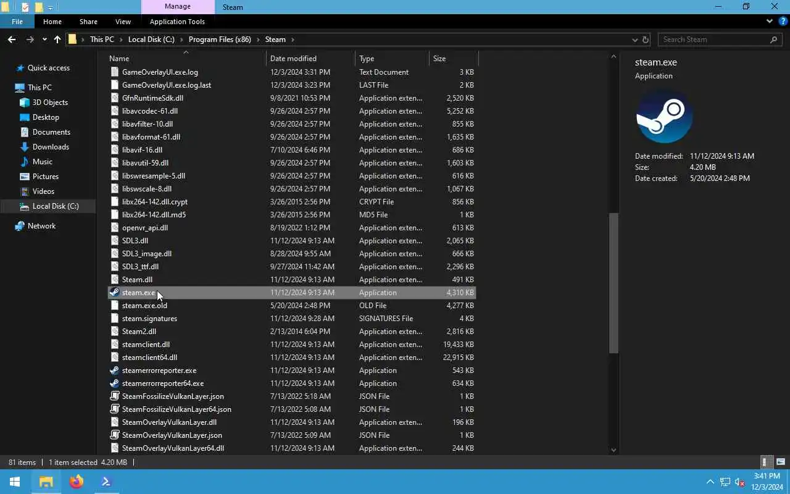This screenshot has height=494, width=790.
Task: Open the taskbar clock and date
Action: [767, 482]
